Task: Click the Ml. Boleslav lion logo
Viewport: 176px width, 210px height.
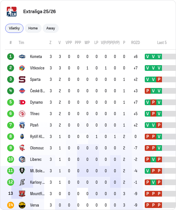Action: [22, 171]
